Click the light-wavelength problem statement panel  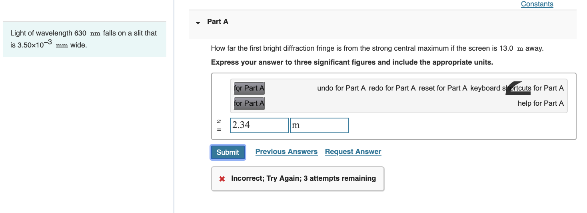click(x=84, y=39)
